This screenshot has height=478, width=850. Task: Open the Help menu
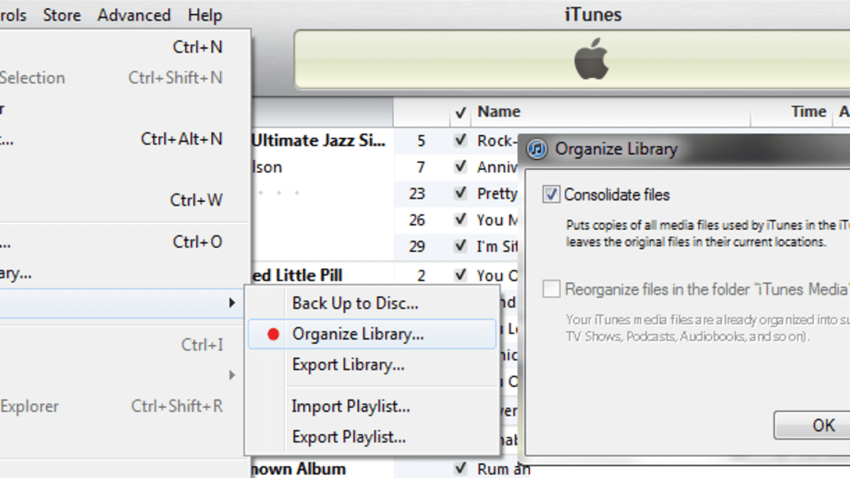205,14
